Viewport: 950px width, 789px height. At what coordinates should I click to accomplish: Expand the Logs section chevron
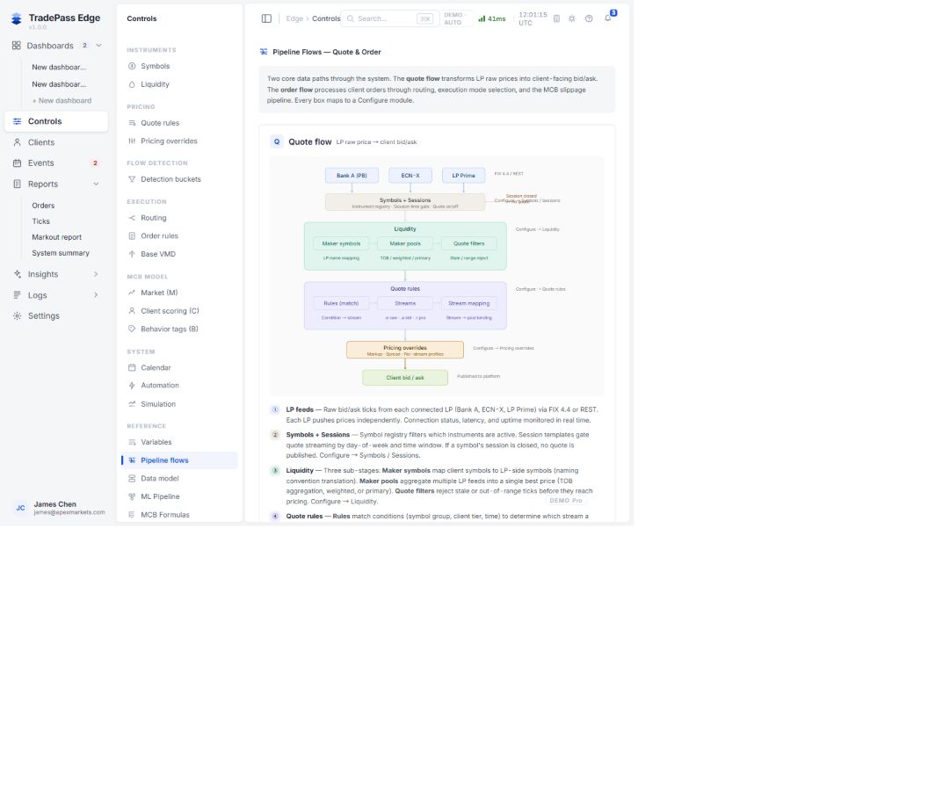(x=96, y=295)
